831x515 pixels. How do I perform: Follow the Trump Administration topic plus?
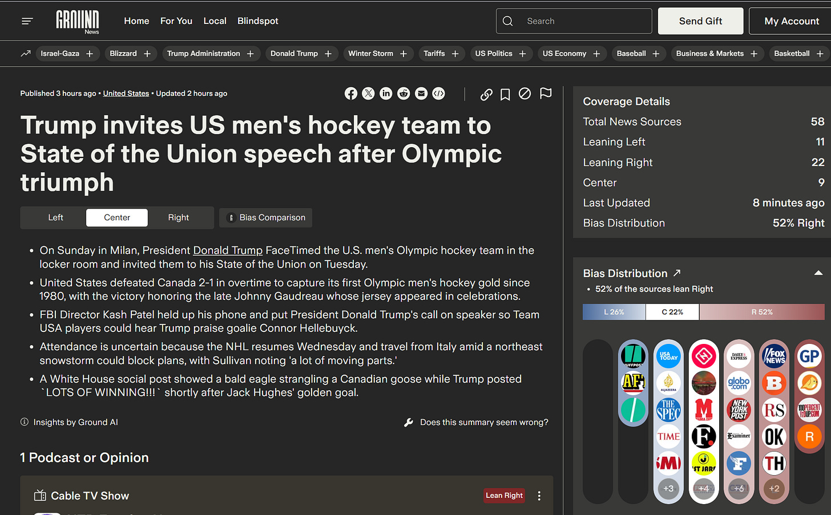click(250, 54)
